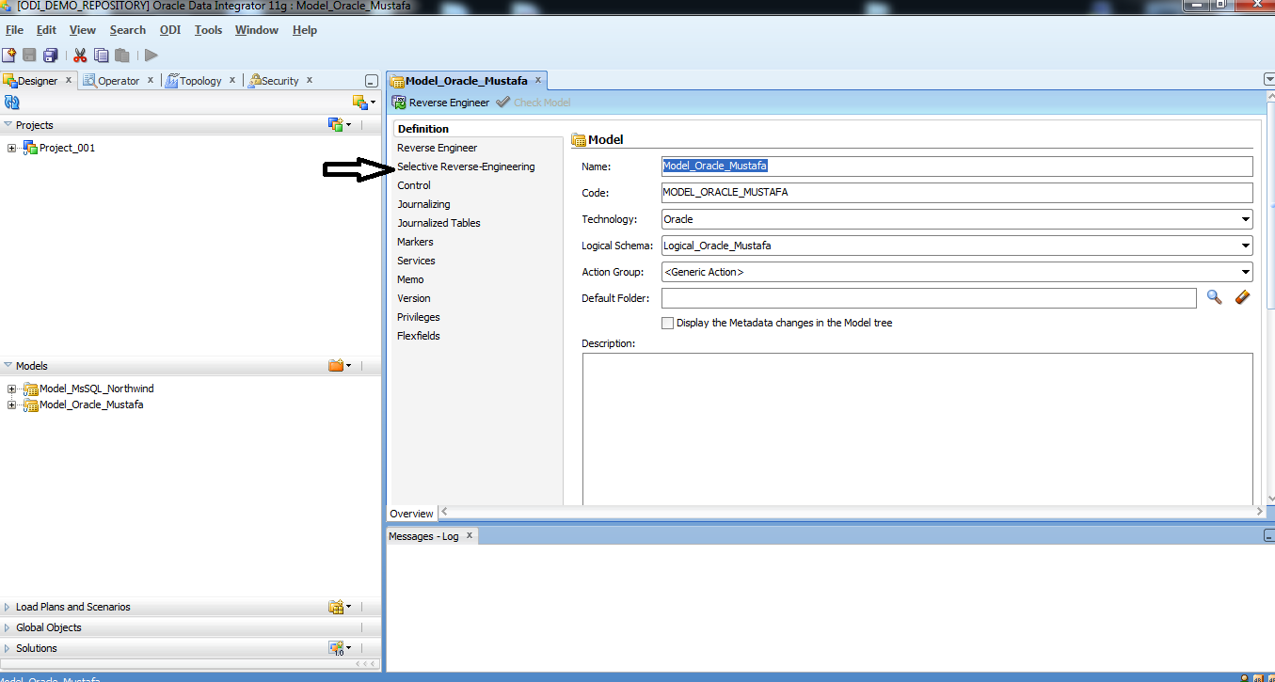The width and height of the screenshot is (1275, 682).
Task: Open the New Model folder icon menu
Action: [x=339, y=365]
